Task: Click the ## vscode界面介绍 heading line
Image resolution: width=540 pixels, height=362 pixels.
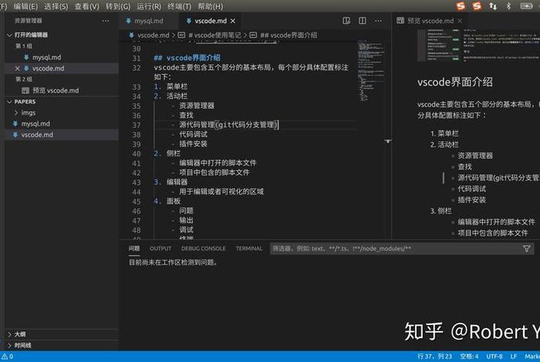Action: point(187,58)
